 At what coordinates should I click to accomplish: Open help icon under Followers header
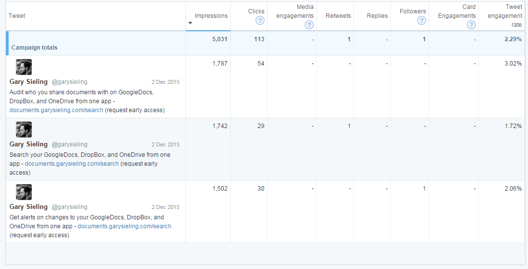(x=422, y=20)
